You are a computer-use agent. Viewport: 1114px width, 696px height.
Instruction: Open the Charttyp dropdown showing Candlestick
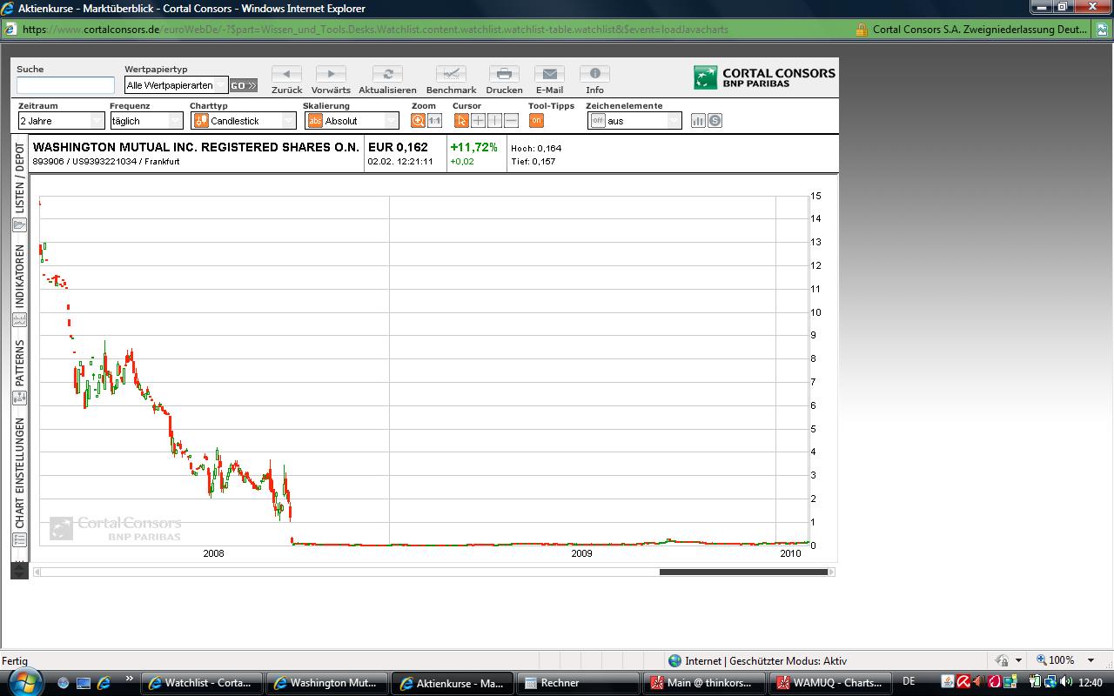tap(244, 121)
